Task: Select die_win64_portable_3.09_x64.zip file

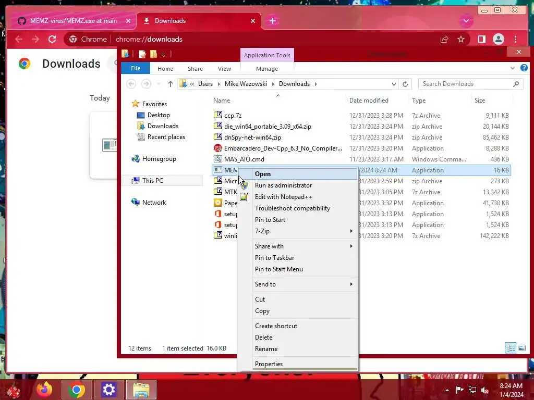Action: (x=268, y=127)
